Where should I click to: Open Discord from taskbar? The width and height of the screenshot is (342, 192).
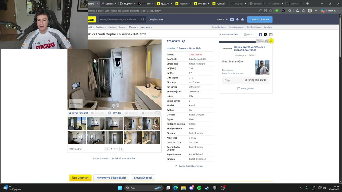click(191, 188)
